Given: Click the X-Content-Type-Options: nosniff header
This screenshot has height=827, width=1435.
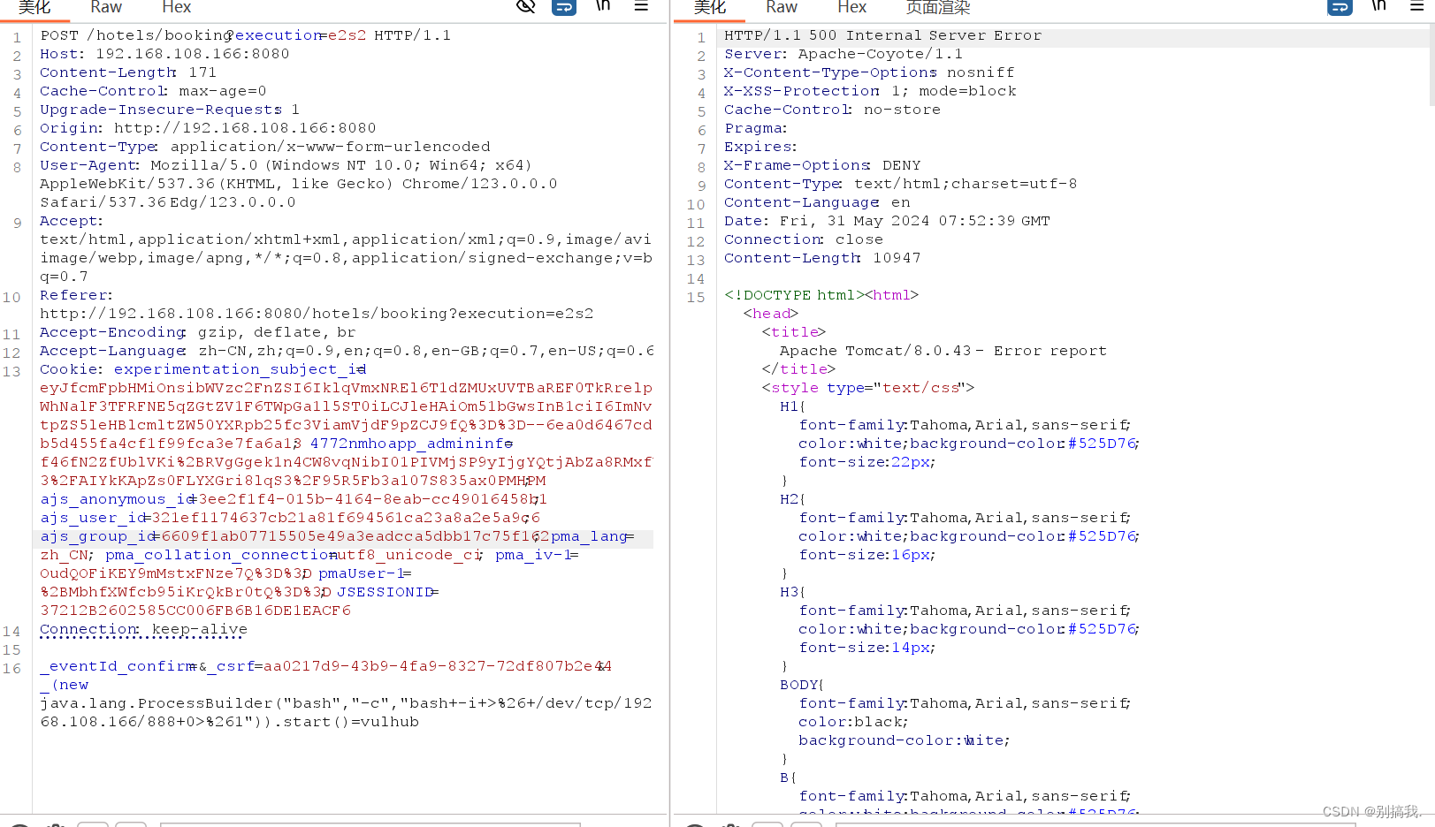Looking at the screenshot, I should click(x=869, y=72).
